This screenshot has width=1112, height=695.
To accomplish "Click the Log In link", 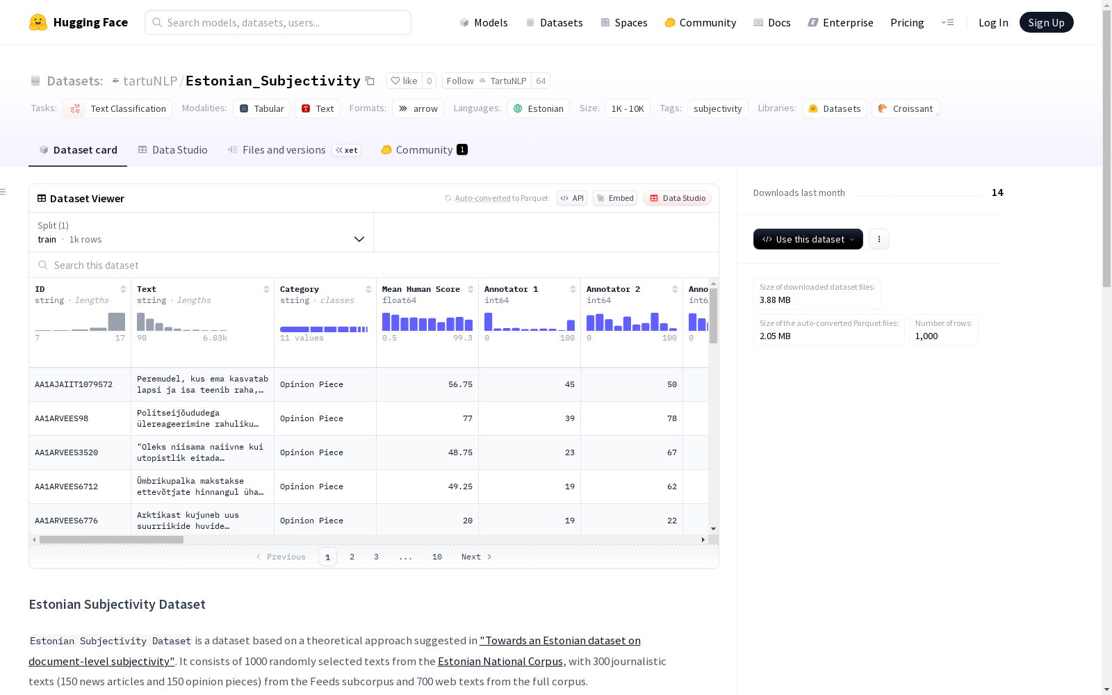I will pos(993,22).
